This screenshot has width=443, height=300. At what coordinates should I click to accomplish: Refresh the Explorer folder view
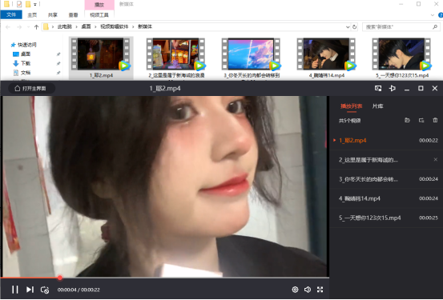coord(354,27)
